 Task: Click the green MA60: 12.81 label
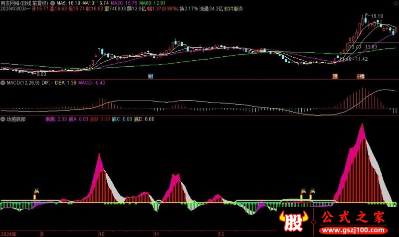coord(153,3)
